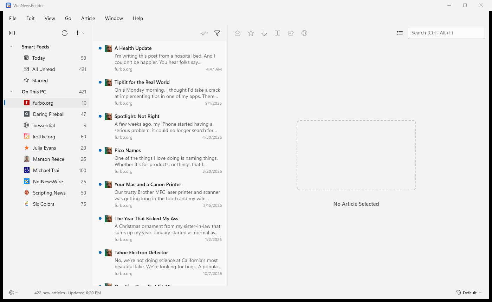
Task: Click the 422 new articles status text
Action: click(x=50, y=293)
